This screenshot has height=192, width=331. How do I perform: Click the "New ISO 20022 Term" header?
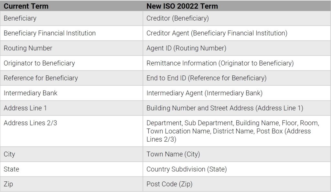click(182, 6)
